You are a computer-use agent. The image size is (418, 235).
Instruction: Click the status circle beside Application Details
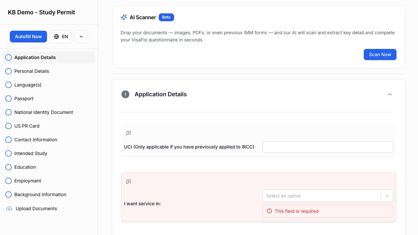tap(8, 57)
